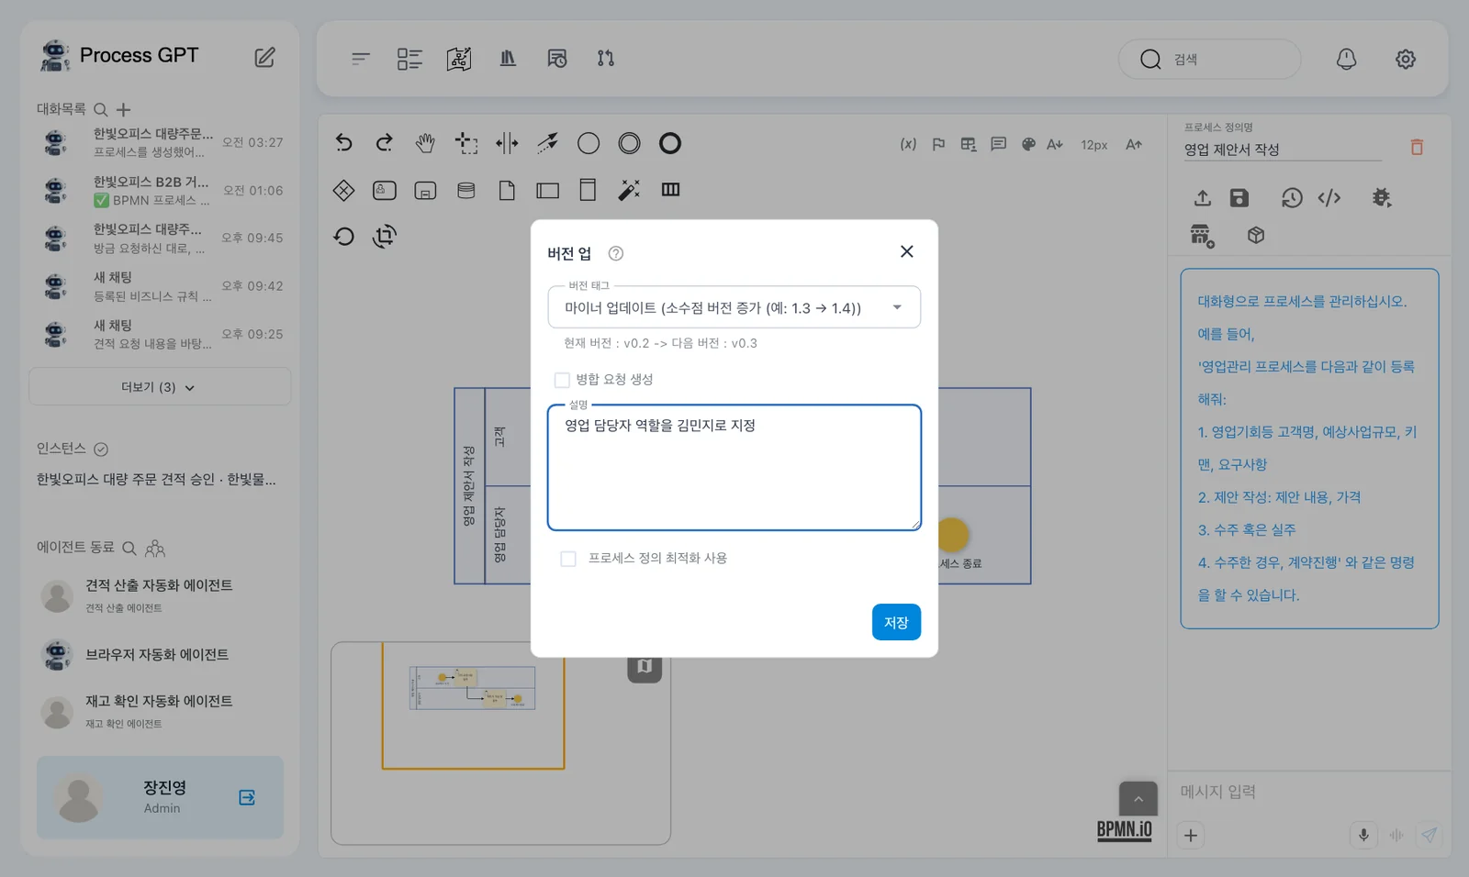
Task: Close the 버전 업 dialog
Action: click(x=907, y=251)
